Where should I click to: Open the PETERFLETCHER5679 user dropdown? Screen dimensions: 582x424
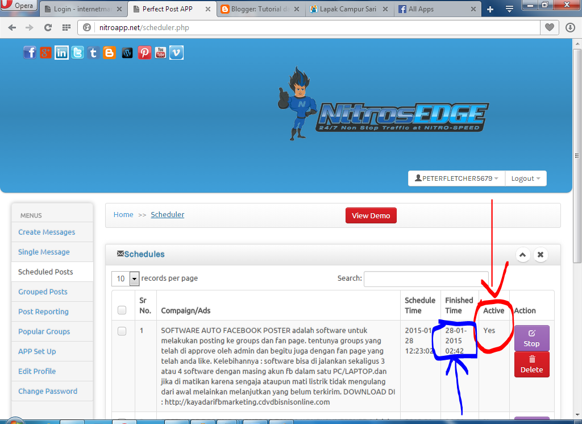pos(456,178)
